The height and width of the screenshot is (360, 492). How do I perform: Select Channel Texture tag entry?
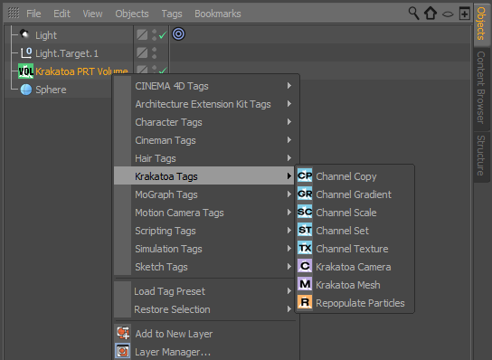tap(355, 249)
